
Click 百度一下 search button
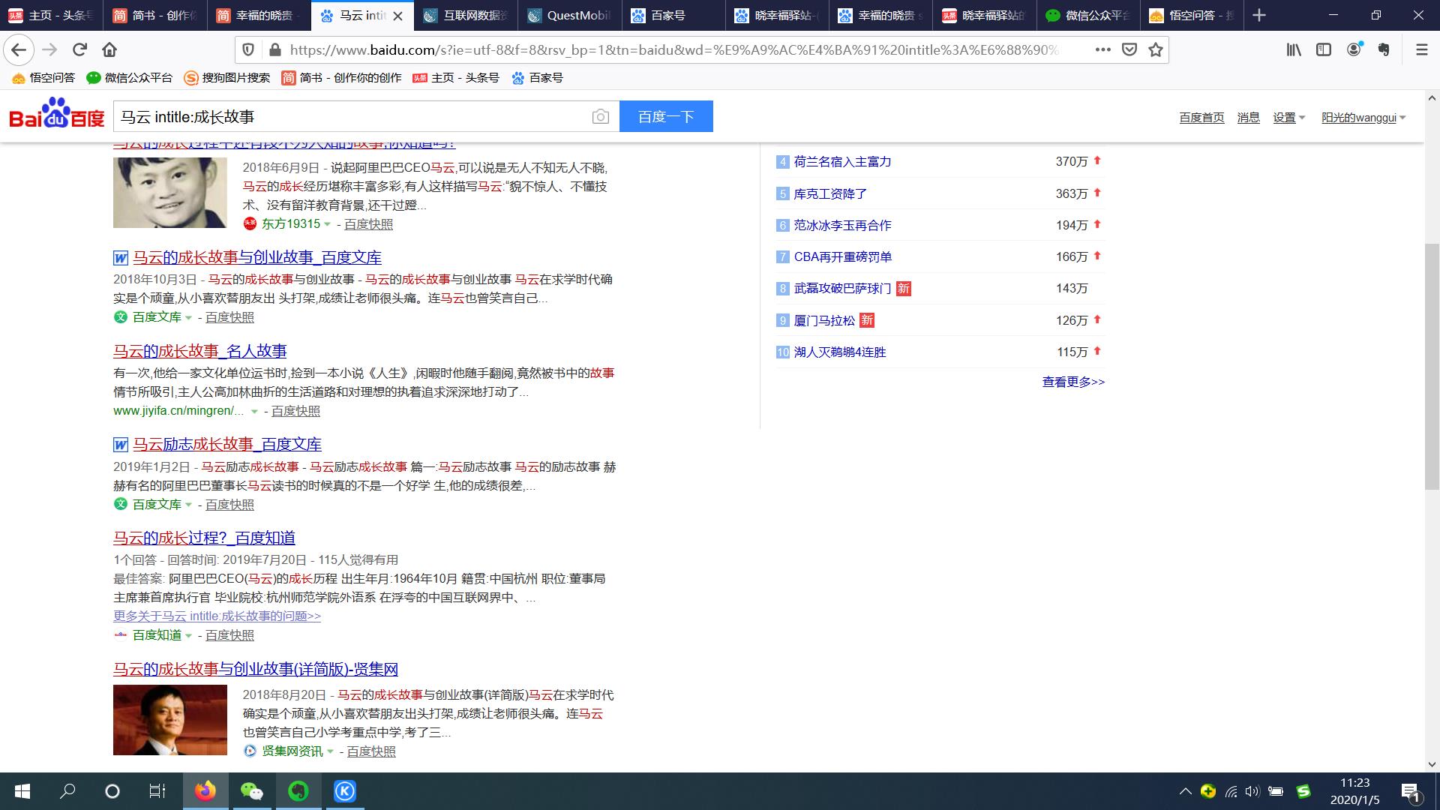coord(666,116)
